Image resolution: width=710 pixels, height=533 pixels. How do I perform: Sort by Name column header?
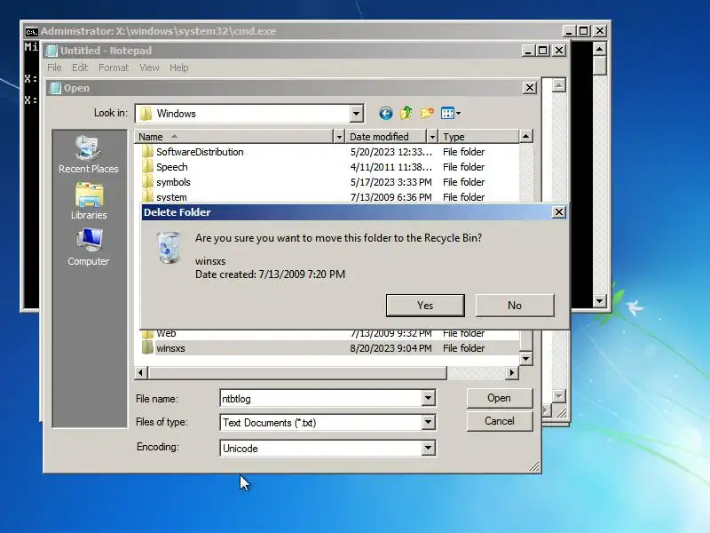pyautogui.click(x=233, y=137)
